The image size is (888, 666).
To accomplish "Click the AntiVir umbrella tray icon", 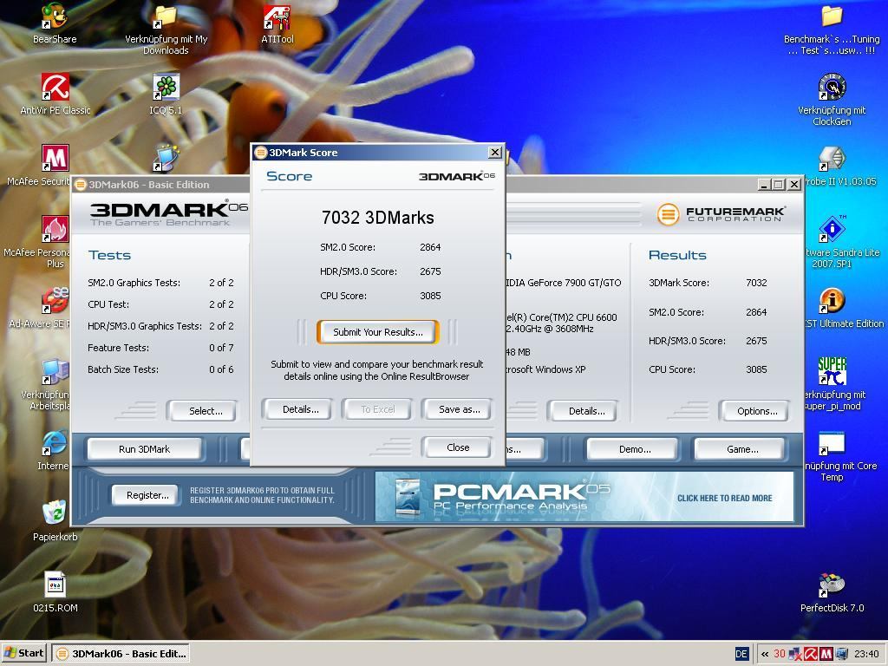I will (811, 654).
